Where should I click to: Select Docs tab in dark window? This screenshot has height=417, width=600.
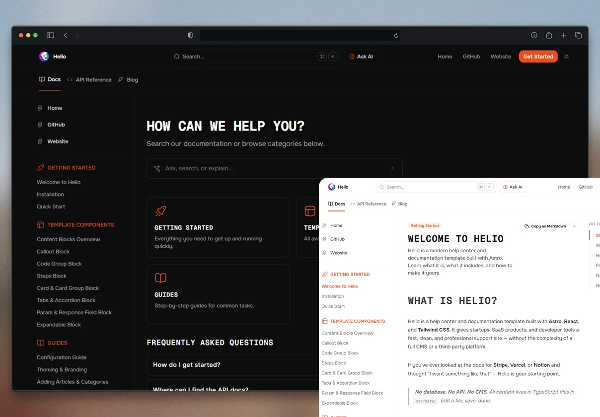50,79
